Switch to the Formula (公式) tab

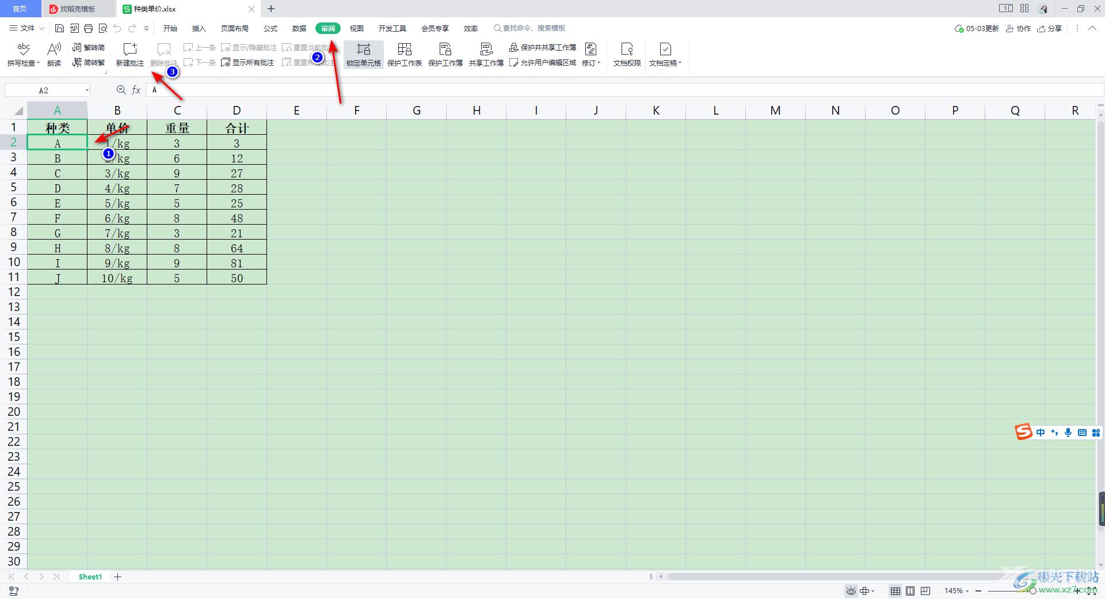[270, 28]
